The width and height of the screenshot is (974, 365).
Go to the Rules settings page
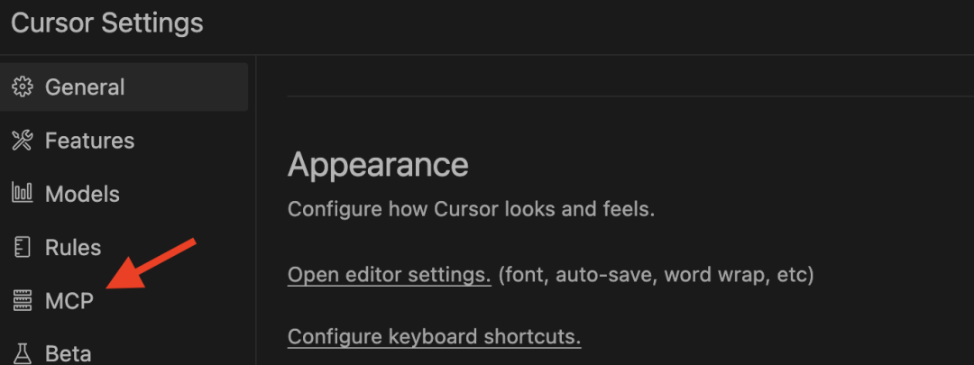click(x=73, y=247)
